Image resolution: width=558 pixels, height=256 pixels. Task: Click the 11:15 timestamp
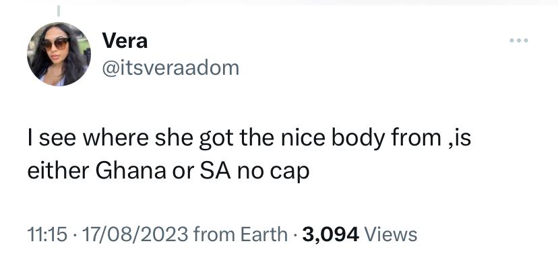47,234
